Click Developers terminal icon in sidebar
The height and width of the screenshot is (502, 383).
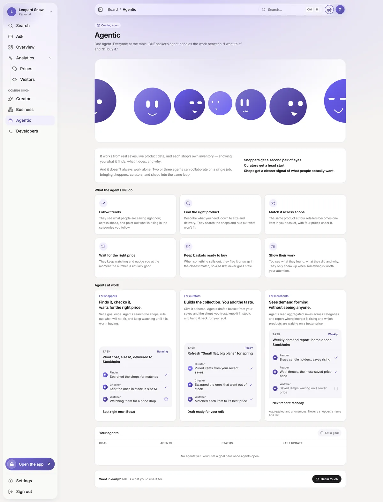pos(11,131)
